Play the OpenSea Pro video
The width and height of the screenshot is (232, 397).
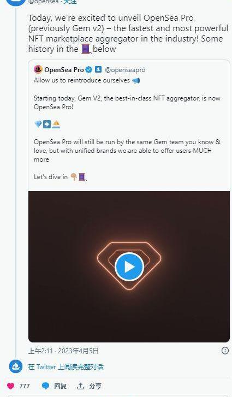129,266
